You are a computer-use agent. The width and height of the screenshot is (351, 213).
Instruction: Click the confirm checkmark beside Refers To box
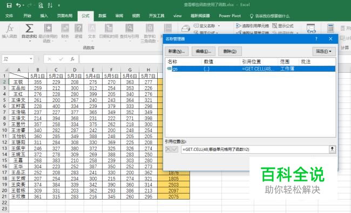174,149
